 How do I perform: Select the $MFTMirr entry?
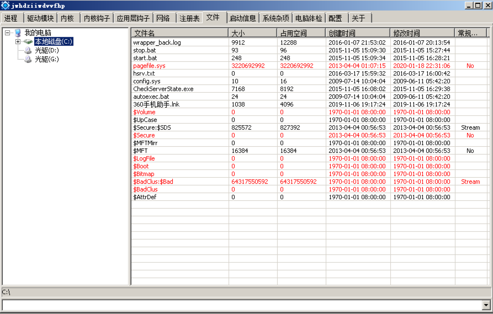(x=145, y=143)
